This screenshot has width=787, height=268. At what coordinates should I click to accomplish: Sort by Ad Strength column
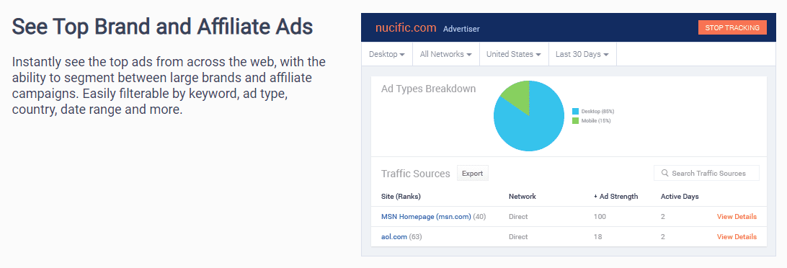click(616, 196)
